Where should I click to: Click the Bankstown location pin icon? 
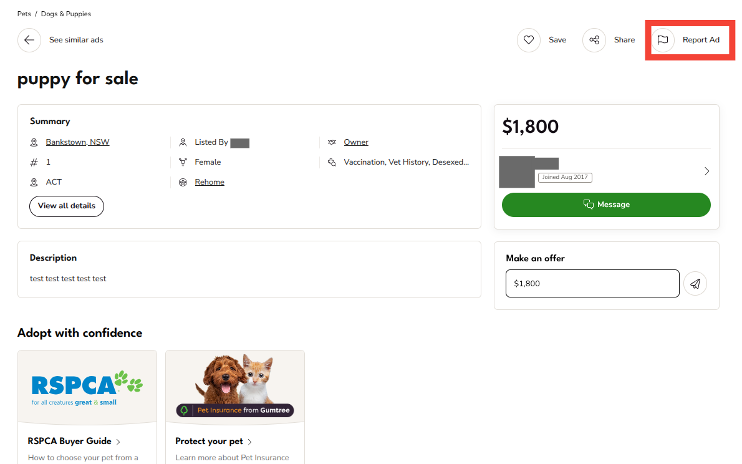pyautogui.click(x=34, y=142)
